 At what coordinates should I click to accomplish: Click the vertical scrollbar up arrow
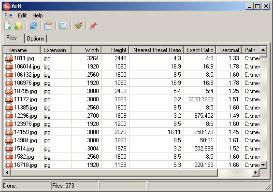point(263,50)
